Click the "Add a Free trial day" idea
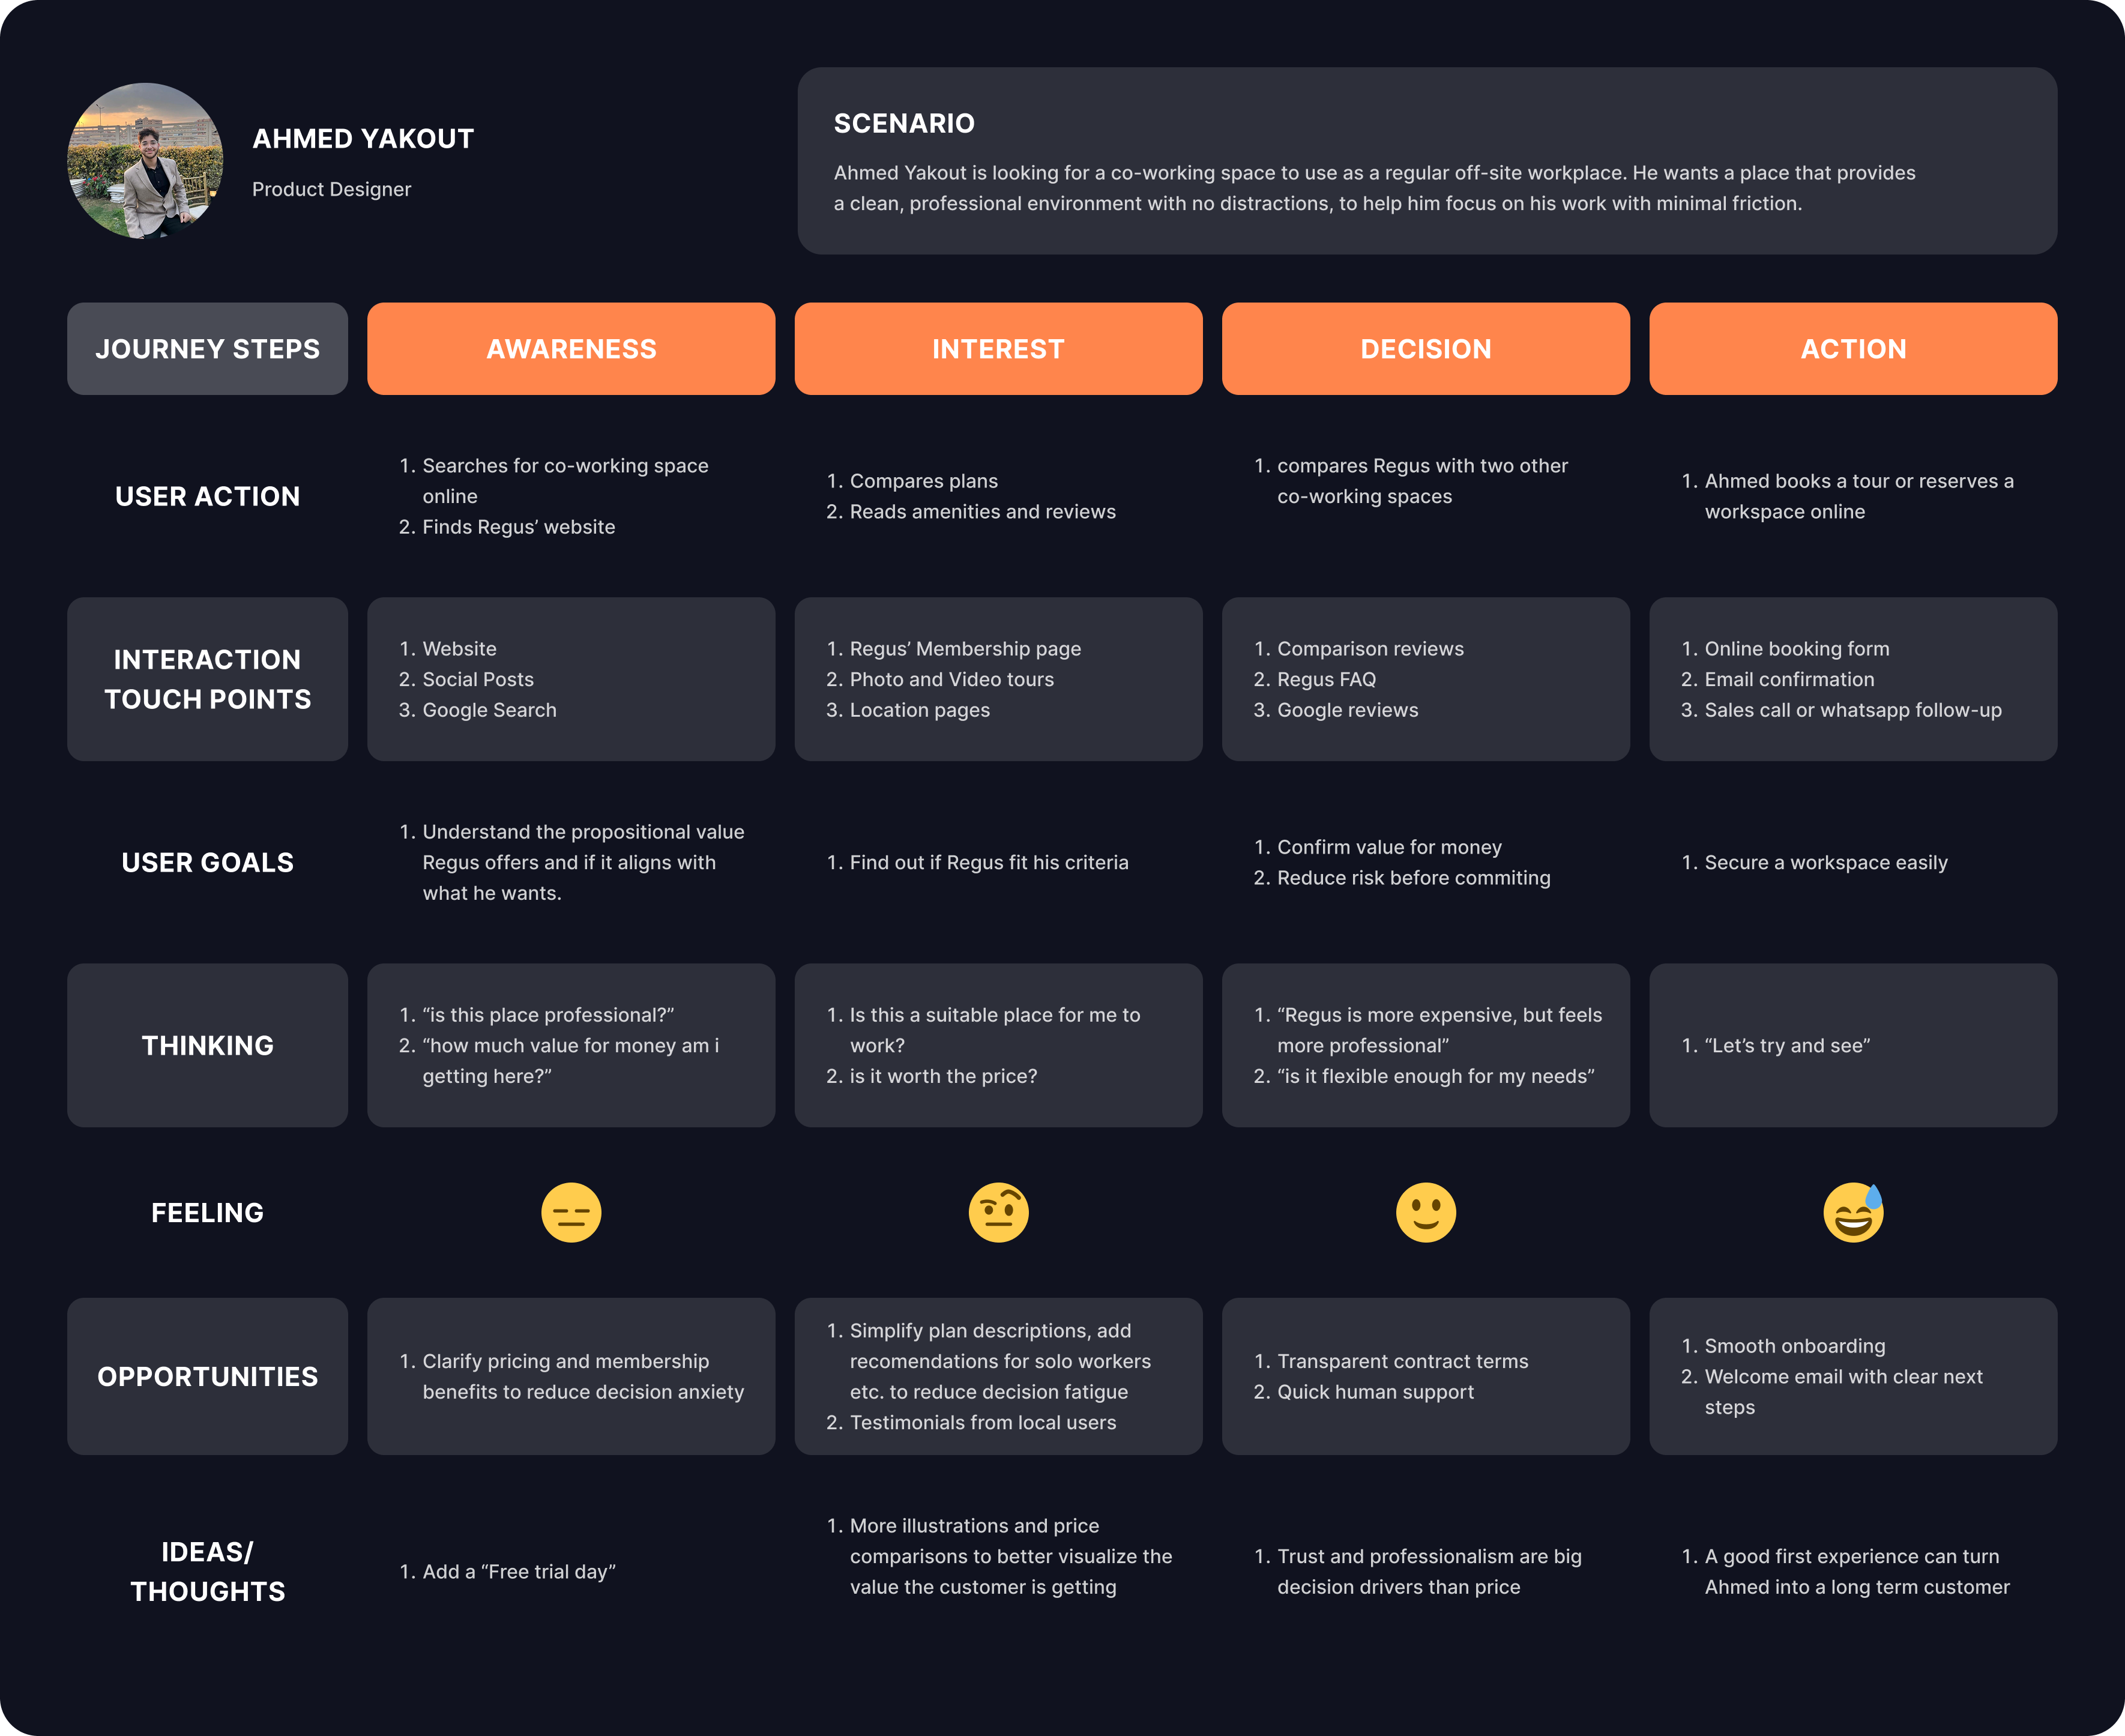 coord(518,1572)
